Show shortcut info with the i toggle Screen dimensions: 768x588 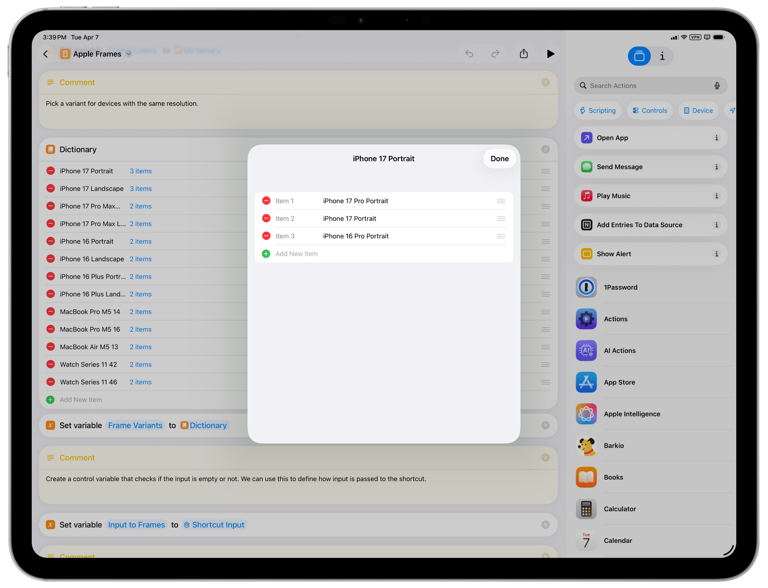tap(662, 56)
